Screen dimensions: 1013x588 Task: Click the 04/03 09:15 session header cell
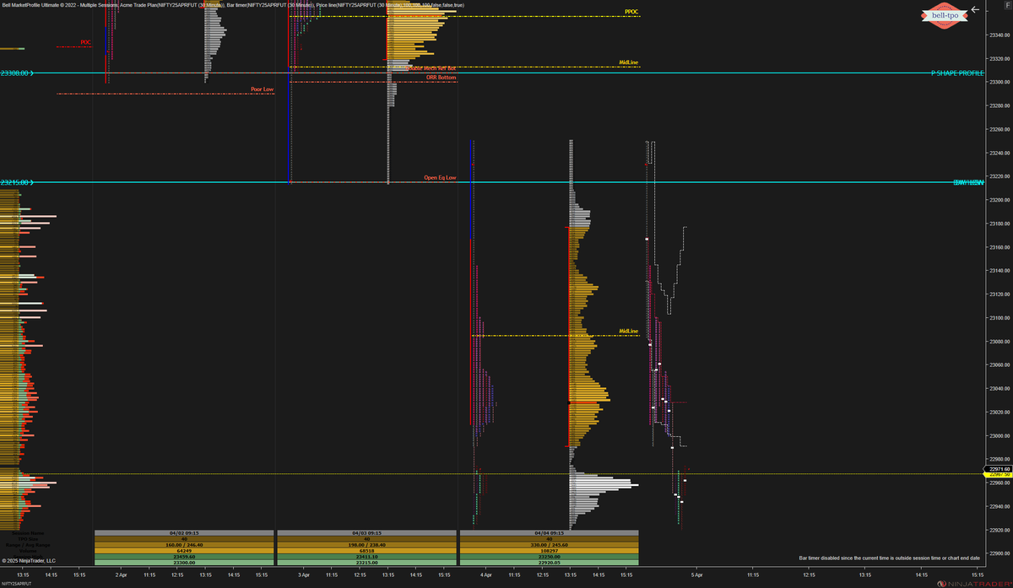point(366,533)
